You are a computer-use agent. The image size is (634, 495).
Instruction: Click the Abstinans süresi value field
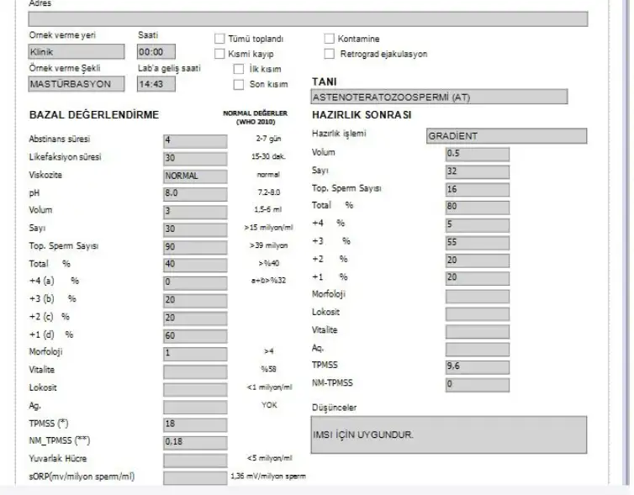[195, 140]
